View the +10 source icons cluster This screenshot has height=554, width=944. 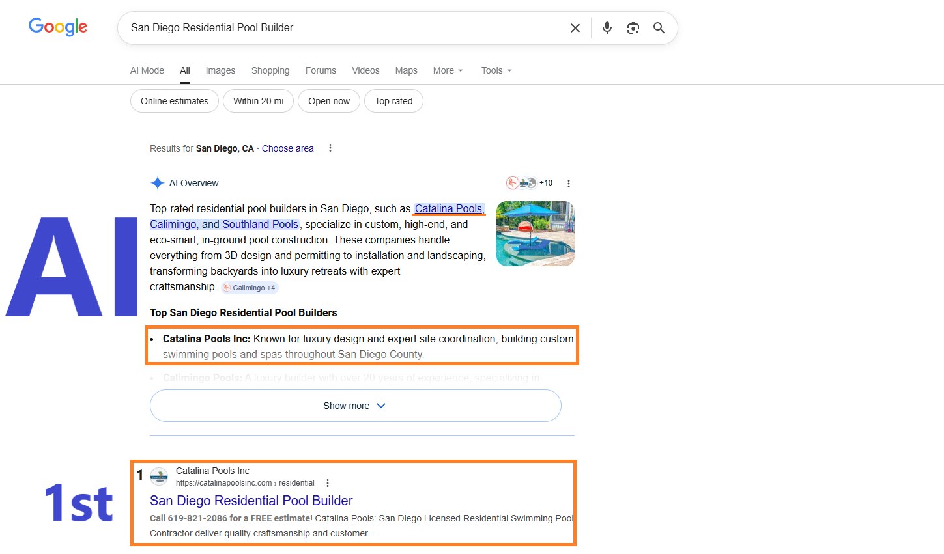coord(530,183)
